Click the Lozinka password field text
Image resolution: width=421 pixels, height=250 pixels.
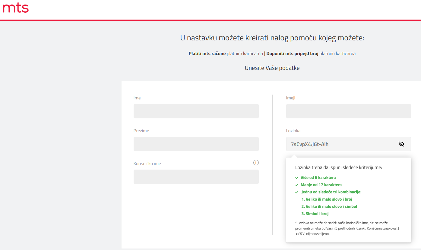310,144
